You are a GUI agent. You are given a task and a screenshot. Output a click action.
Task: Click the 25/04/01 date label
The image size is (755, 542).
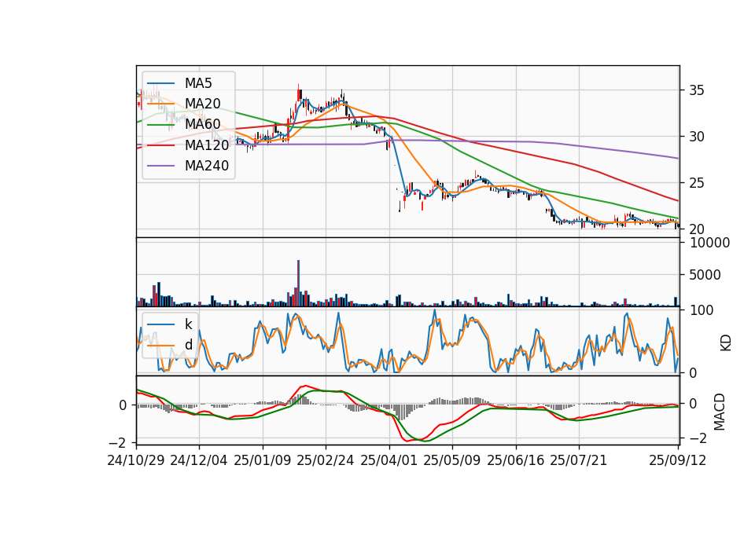tap(389, 460)
